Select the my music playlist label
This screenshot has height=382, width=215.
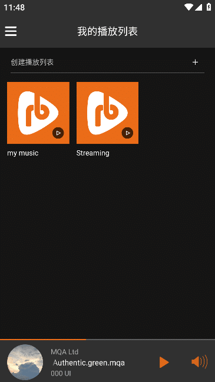(23, 153)
